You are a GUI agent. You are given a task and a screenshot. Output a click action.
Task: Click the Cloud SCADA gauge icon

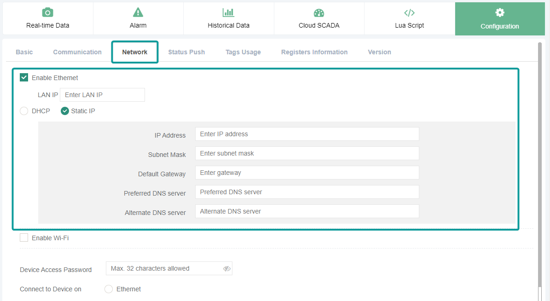(x=319, y=13)
